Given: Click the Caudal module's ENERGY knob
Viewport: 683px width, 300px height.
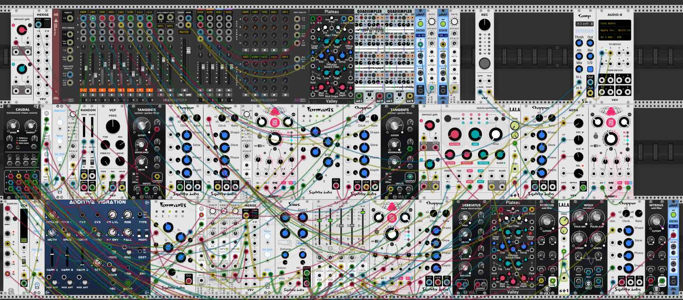Looking at the screenshot, I should click(31, 126).
